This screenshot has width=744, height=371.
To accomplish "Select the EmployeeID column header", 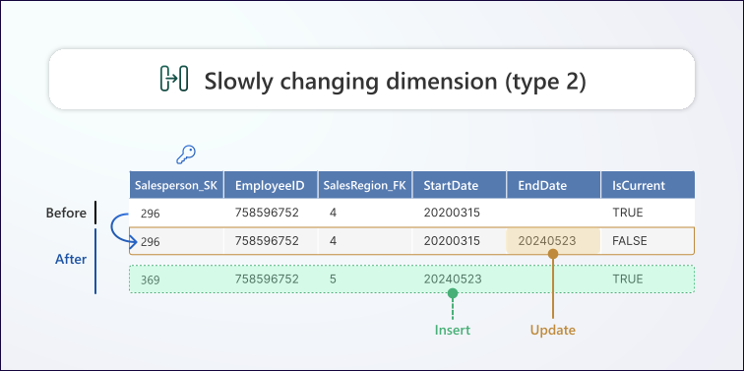I will [x=271, y=185].
